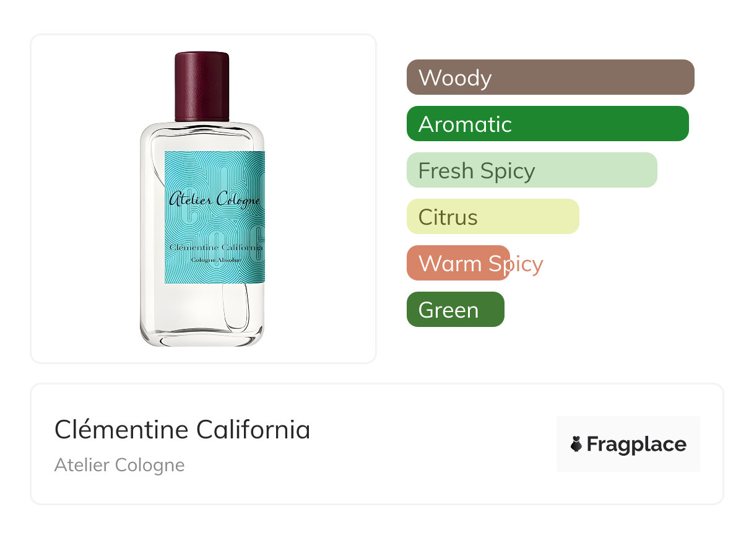Pick the Citrus accord bar

tap(492, 217)
